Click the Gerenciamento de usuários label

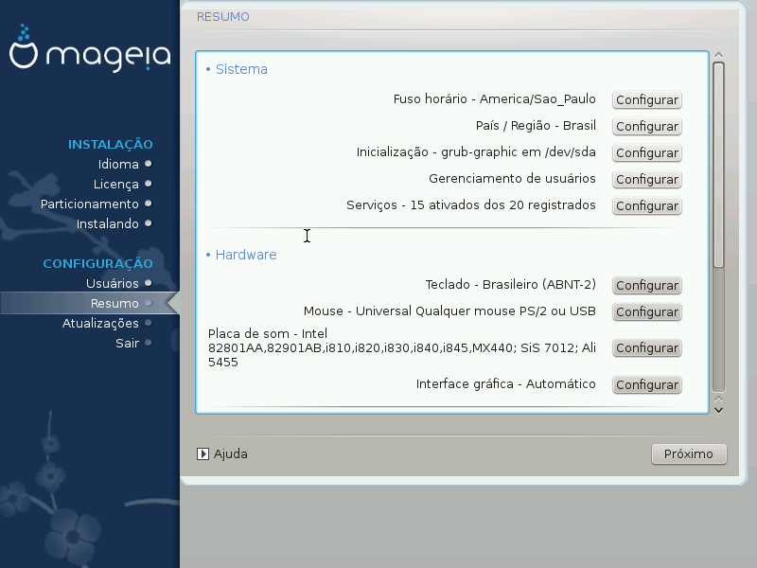click(x=512, y=179)
